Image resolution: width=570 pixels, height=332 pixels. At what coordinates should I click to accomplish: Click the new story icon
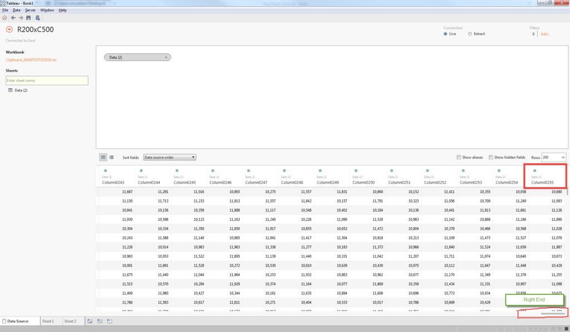pyautogui.click(x=110, y=321)
